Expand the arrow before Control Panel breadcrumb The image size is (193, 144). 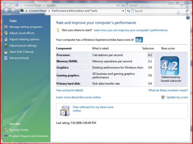point(26,11)
